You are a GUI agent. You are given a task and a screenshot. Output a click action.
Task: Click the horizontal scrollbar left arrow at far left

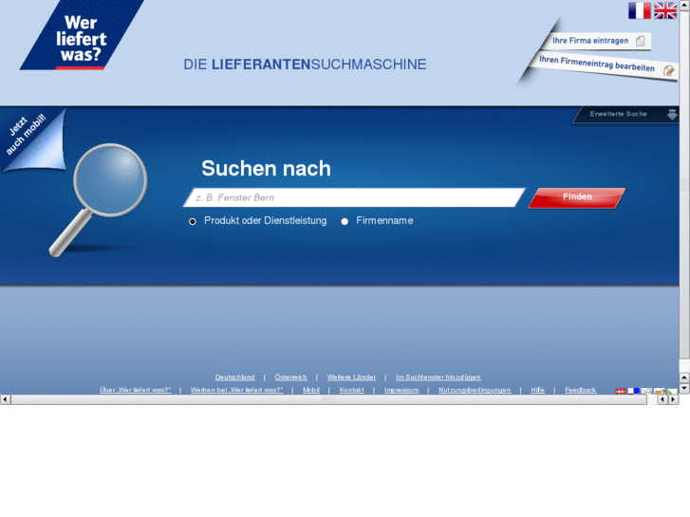[x=5, y=399]
